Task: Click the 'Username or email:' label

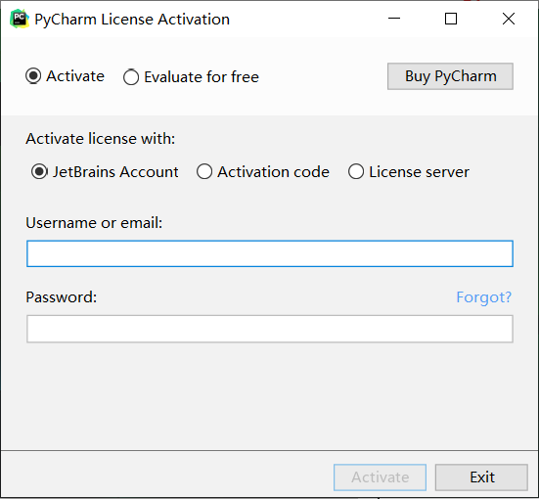Action: 94,223
